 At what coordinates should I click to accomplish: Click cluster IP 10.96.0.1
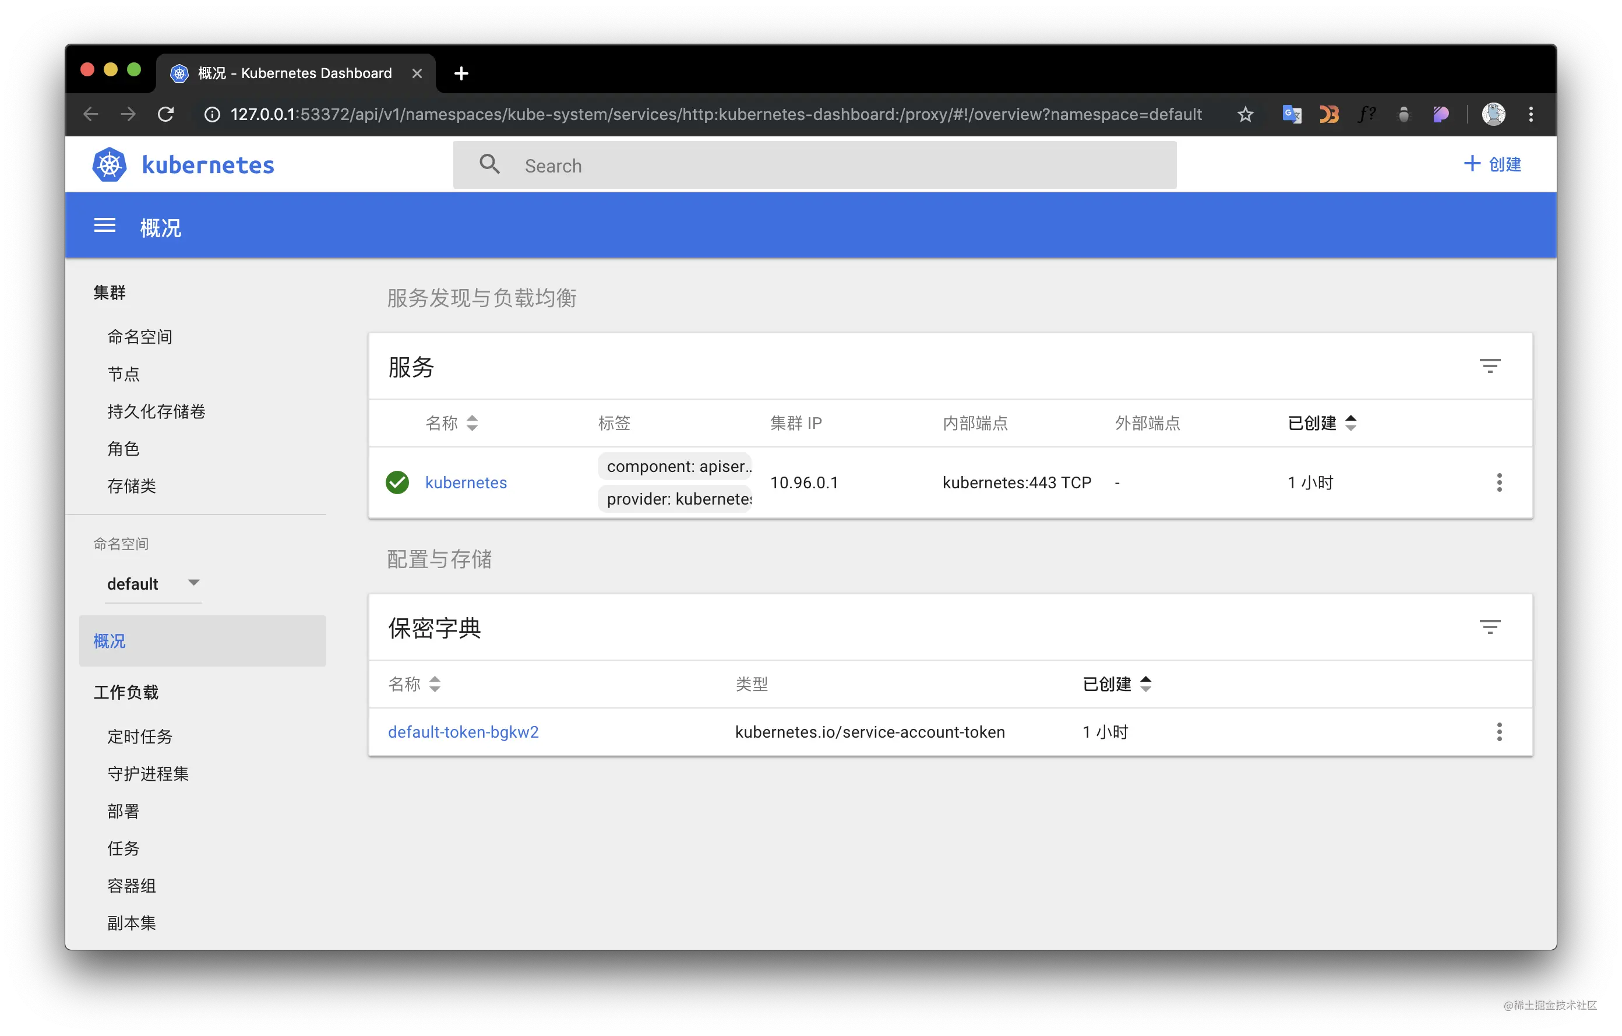coord(804,482)
